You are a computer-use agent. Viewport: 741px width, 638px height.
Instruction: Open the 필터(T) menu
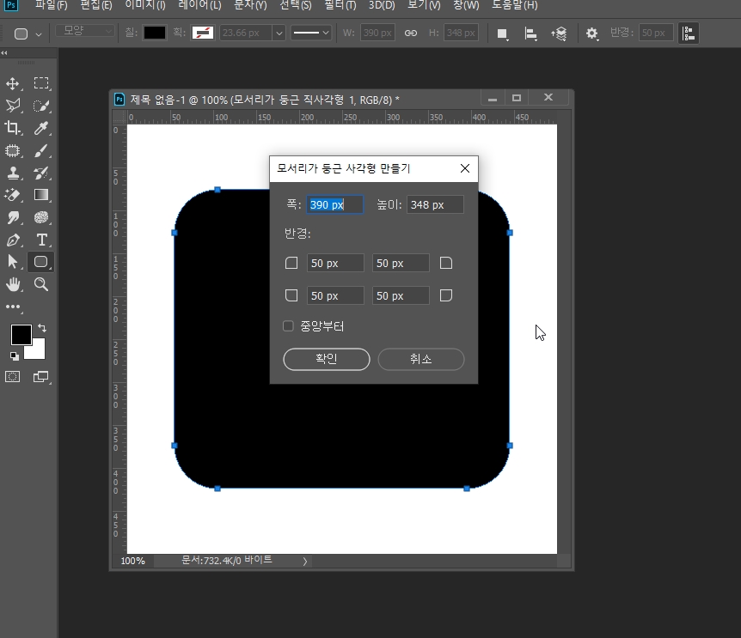[x=340, y=5]
